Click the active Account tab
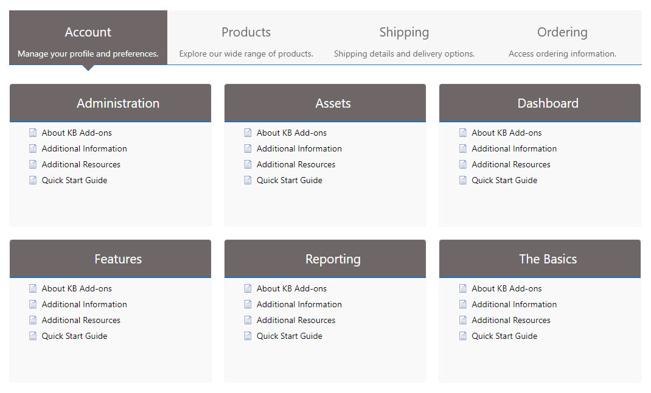This screenshot has width=651, height=393. [88, 38]
